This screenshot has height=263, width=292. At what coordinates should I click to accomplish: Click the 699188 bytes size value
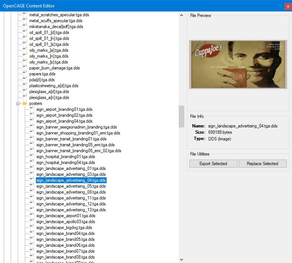[x=220, y=132]
